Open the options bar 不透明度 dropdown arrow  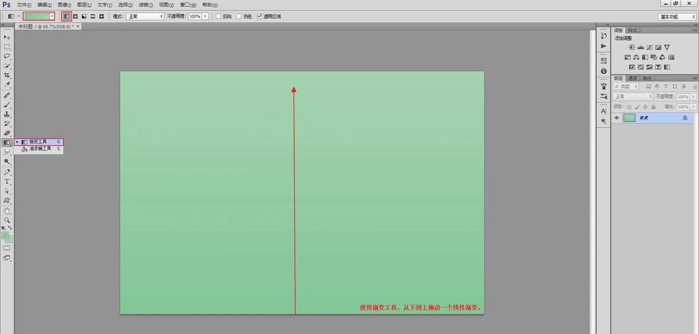(x=205, y=16)
